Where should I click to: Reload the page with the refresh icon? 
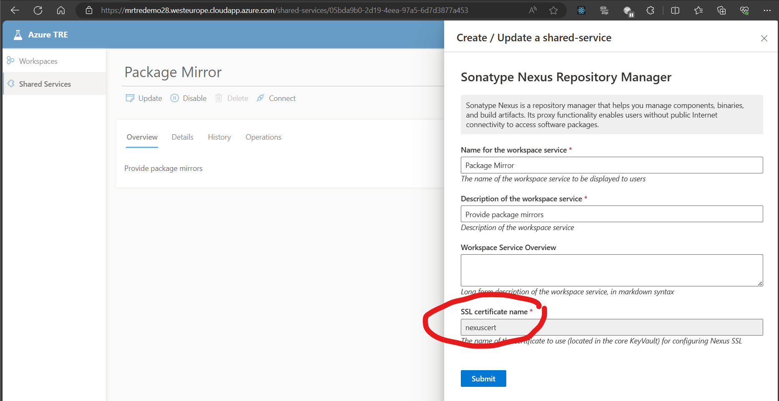(x=38, y=10)
